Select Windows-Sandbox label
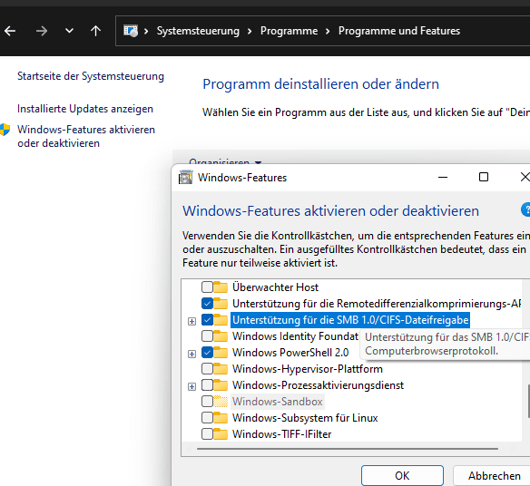The height and width of the screenshot is (486, 530). (x=277, y=402)
